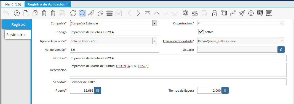Open the Aplicación Soportada dropdown arrow

pos(282,41)
